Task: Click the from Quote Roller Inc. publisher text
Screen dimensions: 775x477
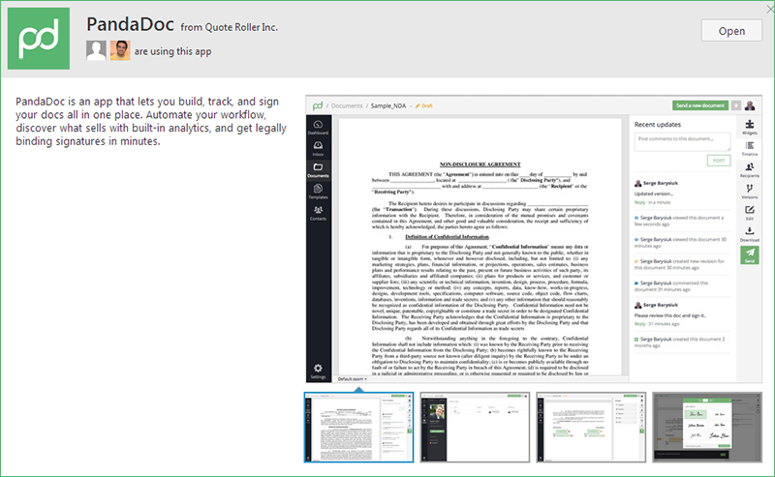Action: click(x=229, y=27)
